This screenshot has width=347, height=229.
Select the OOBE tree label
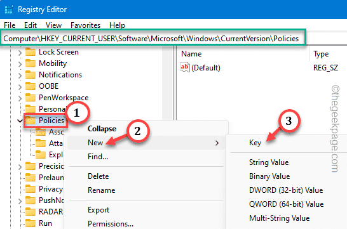[x=48, y=86]
